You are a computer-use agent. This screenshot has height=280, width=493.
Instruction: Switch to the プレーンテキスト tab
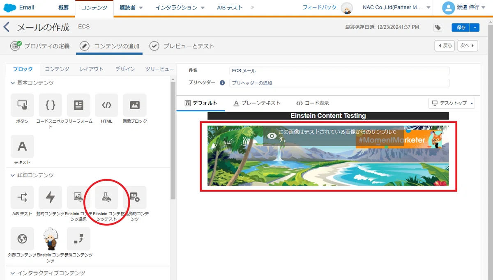pyautogui.click(x=257, y=103)
